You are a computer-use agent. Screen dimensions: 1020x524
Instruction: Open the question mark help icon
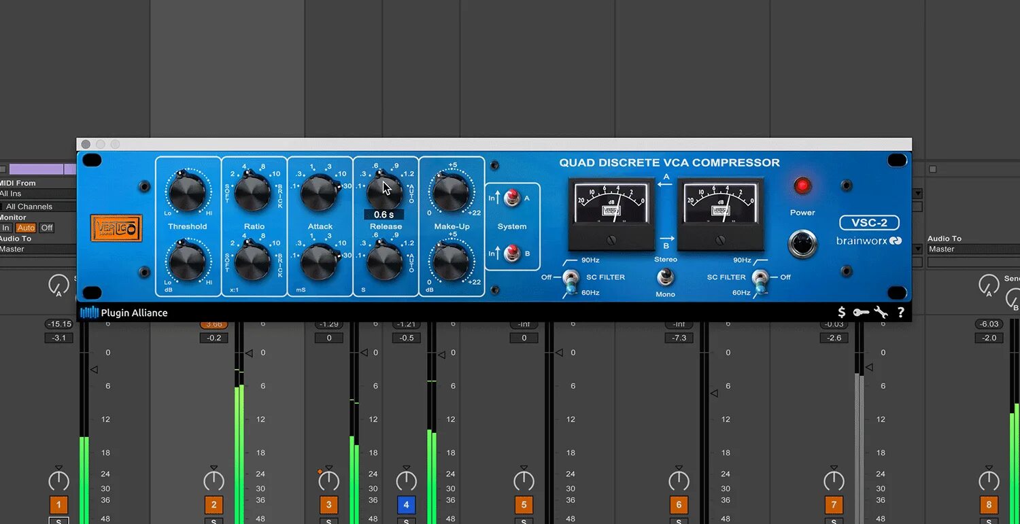point(901,312)
